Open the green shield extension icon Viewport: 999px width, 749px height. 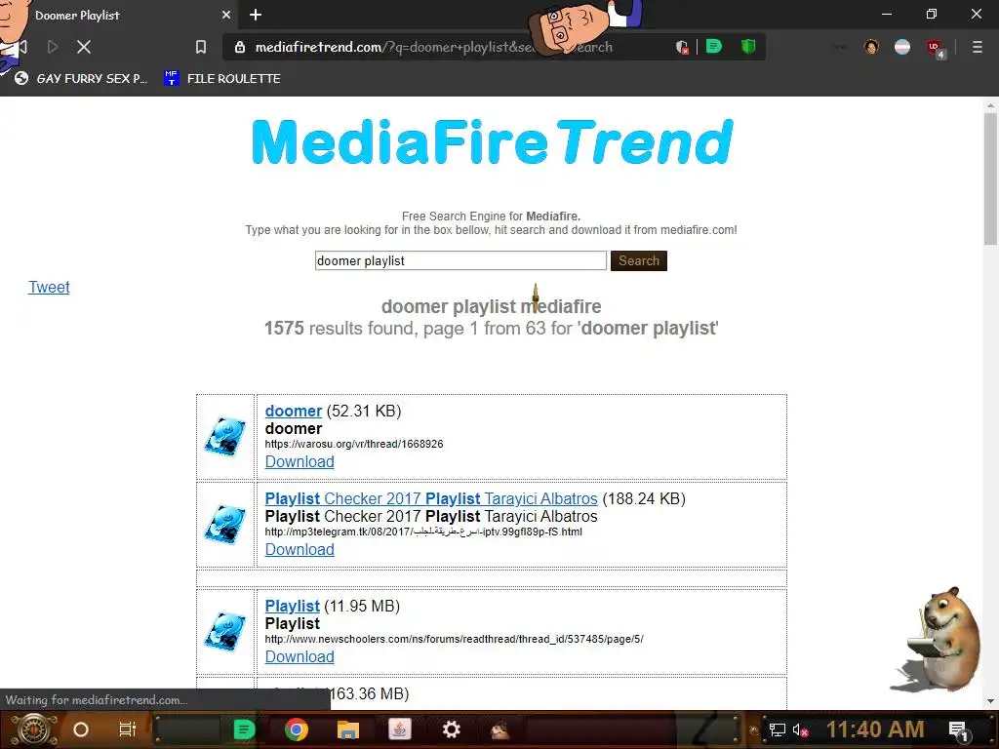(748, 47)
